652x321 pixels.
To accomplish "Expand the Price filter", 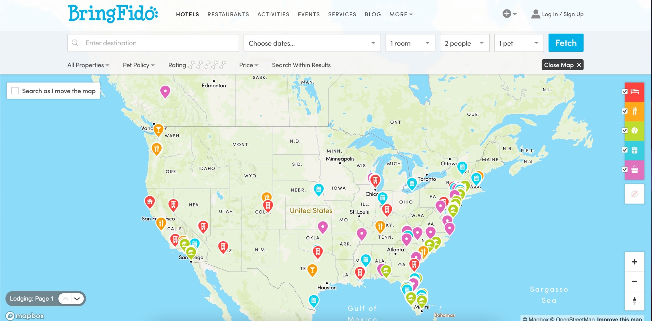I will pos(249,65).
